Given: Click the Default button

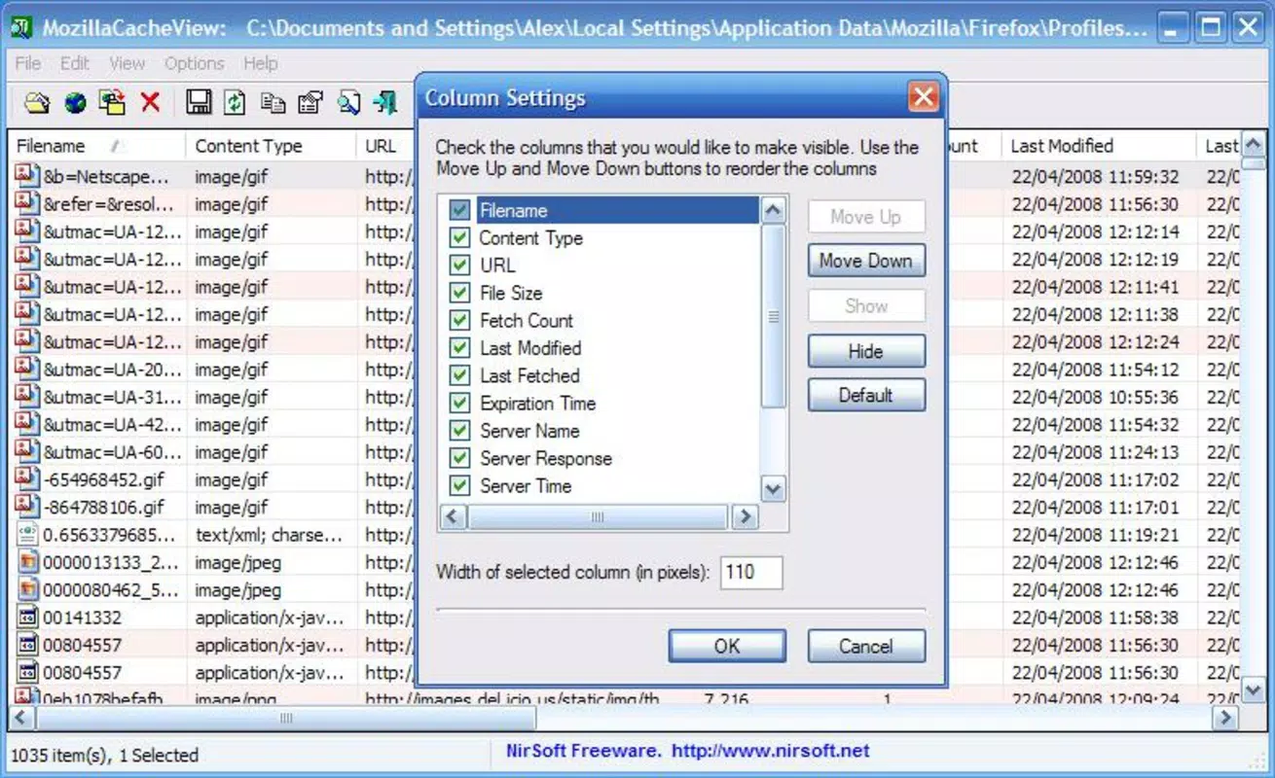Looking at the screenshot, I should (866, 396).
